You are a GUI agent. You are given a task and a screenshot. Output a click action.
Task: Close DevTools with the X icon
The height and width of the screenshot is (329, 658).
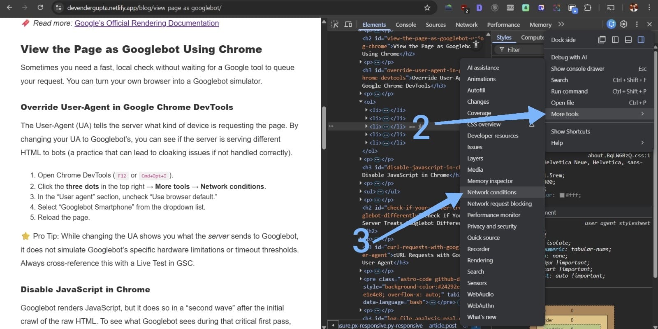(x=649, y=24)
